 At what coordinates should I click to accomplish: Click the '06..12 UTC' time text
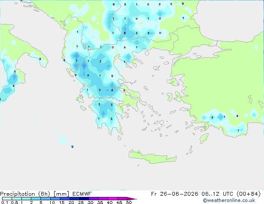[217, 194]
